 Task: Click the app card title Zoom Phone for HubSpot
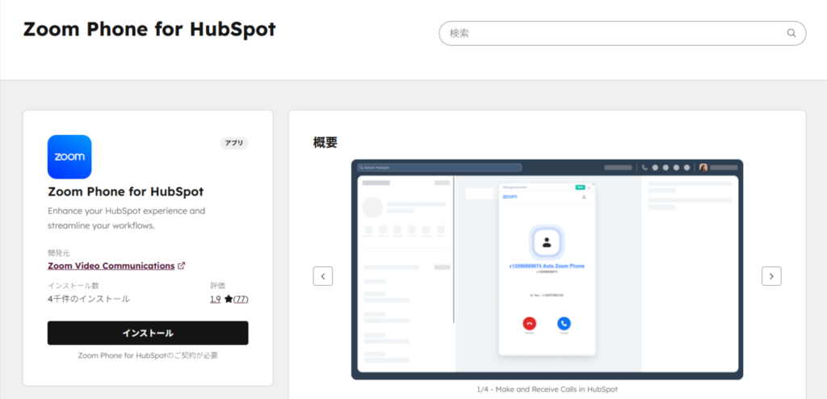125,191
